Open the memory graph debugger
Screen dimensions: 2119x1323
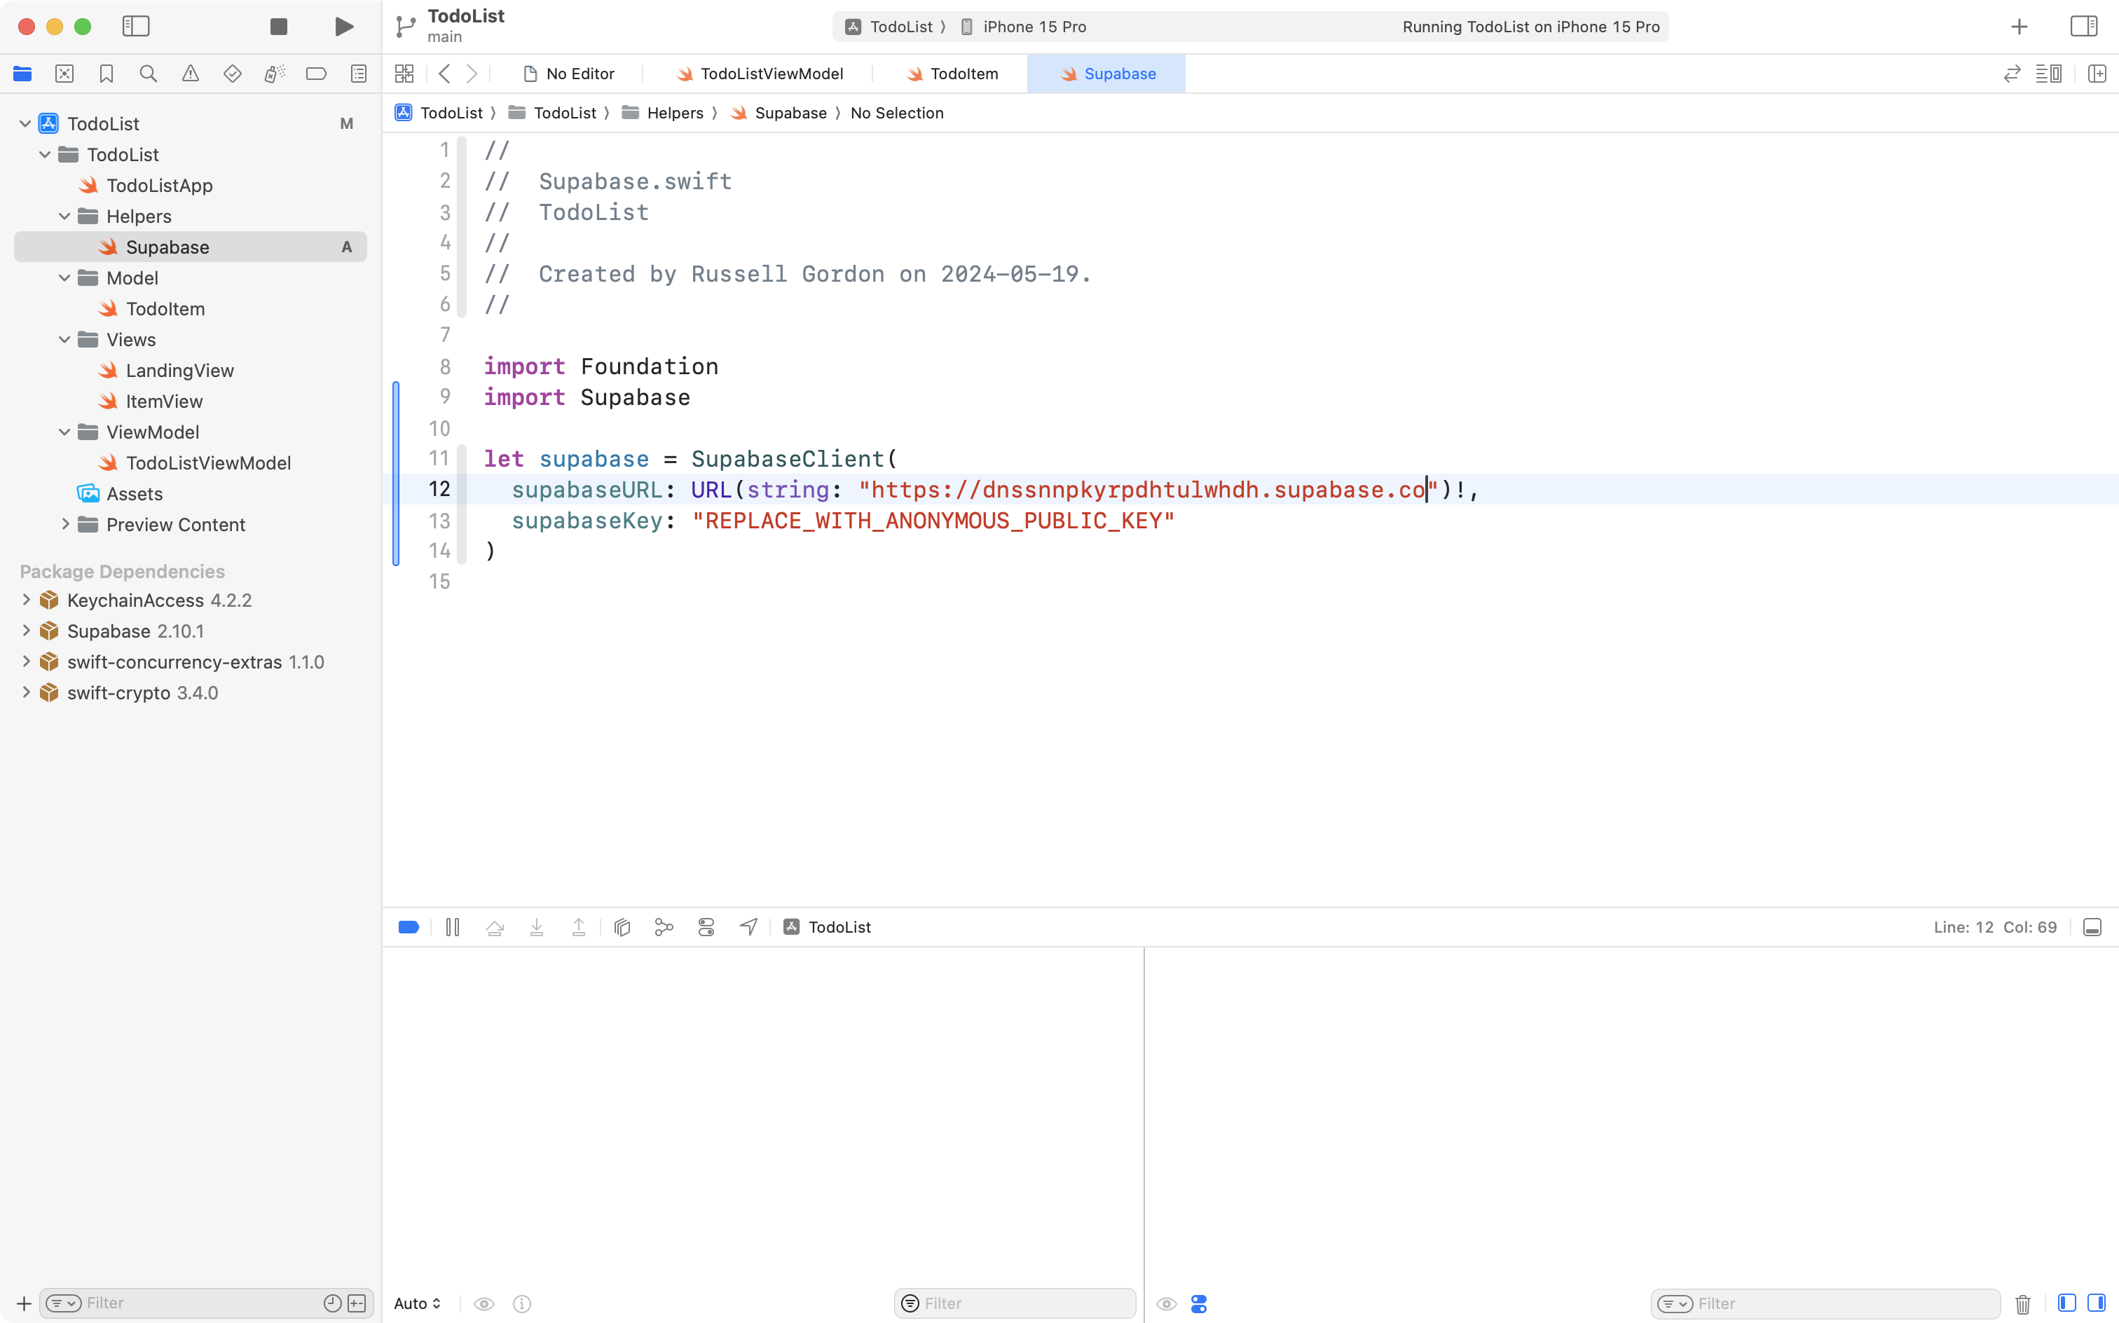[x=662, y=926]
